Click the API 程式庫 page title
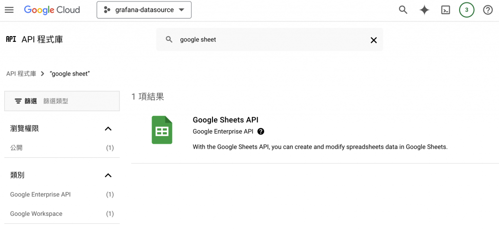Image resolution: width=499 pixels, height=230 pixels. click(x=42, y=39)
